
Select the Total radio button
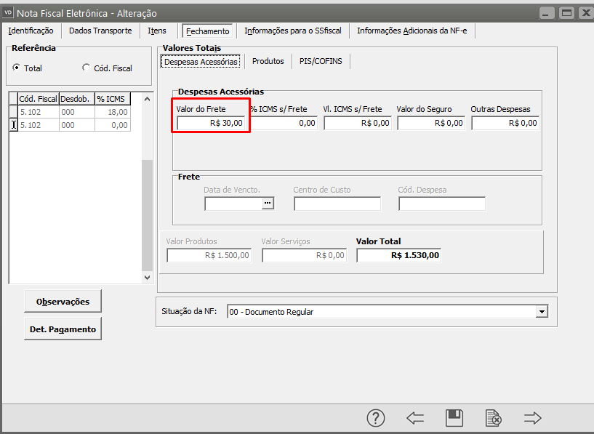click(17, 68)
